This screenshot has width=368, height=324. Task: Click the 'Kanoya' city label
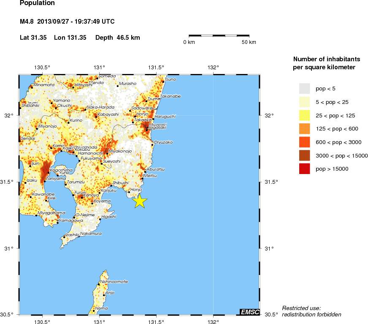click(91, 195)
